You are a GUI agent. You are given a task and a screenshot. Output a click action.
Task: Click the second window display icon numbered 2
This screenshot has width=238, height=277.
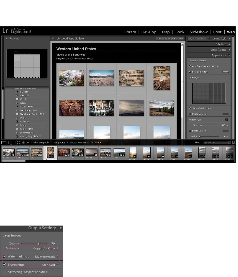(11, 143)
